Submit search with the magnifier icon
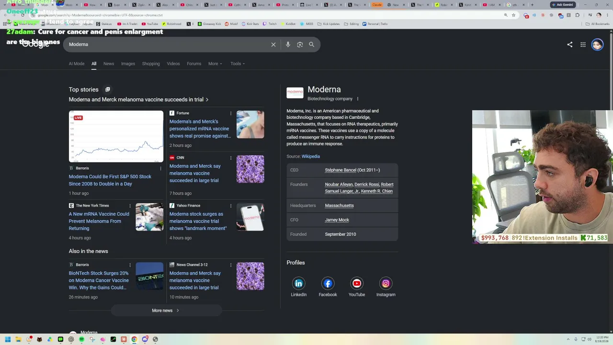The height and width of the screenshot is (345, 613). pyautogui.click(x=311, y=45)
